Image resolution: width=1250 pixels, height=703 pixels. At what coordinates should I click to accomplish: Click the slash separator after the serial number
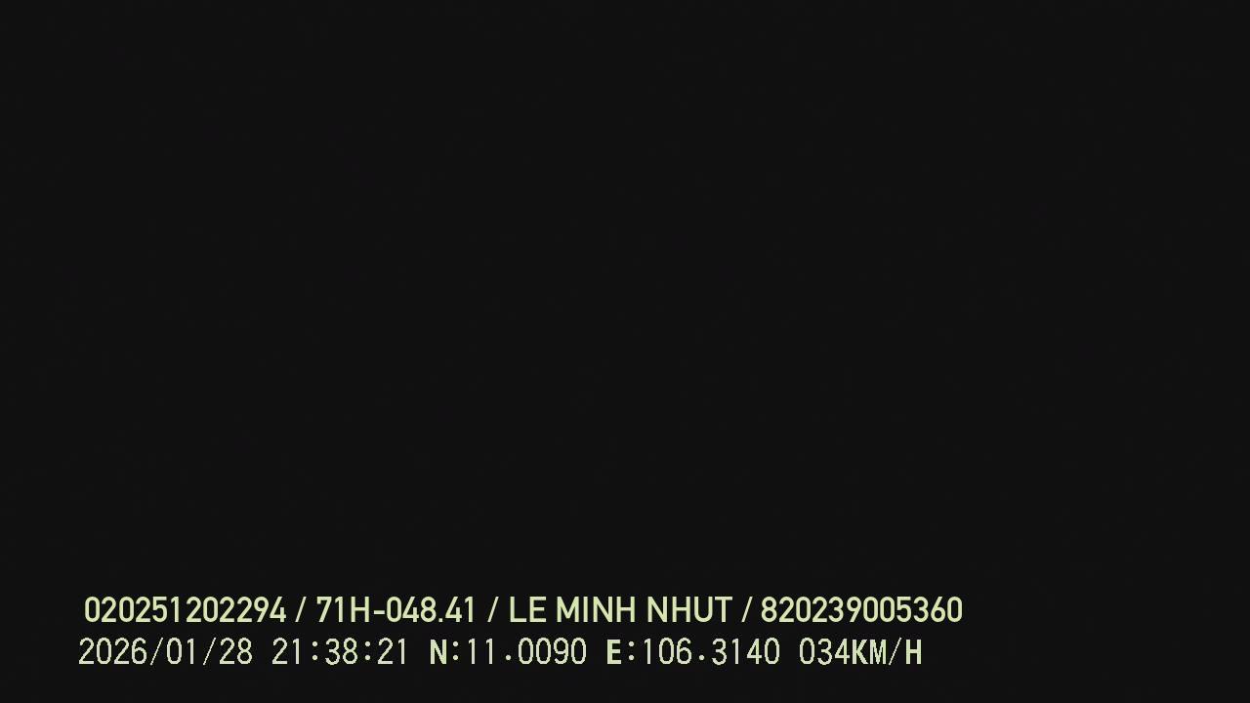(x=301, y=610)
